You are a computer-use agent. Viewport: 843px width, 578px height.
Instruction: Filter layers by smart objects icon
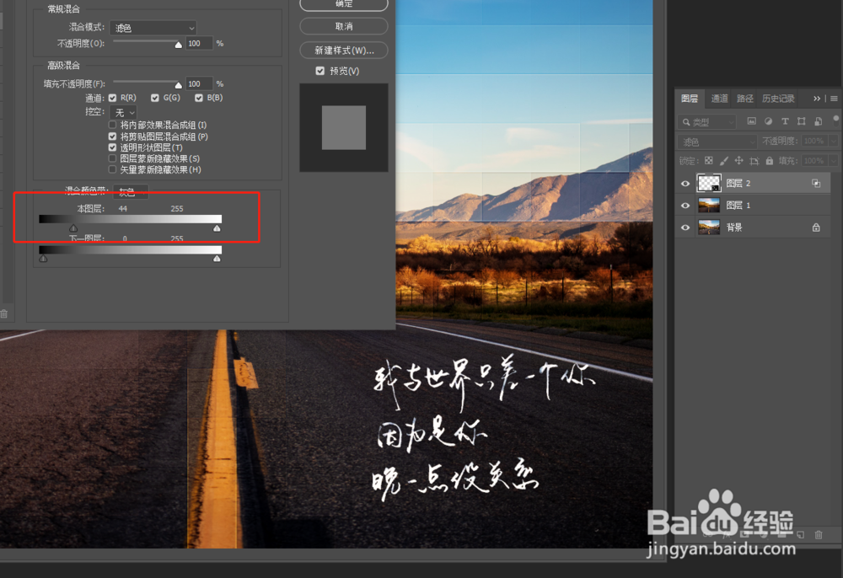coord(818,121)
